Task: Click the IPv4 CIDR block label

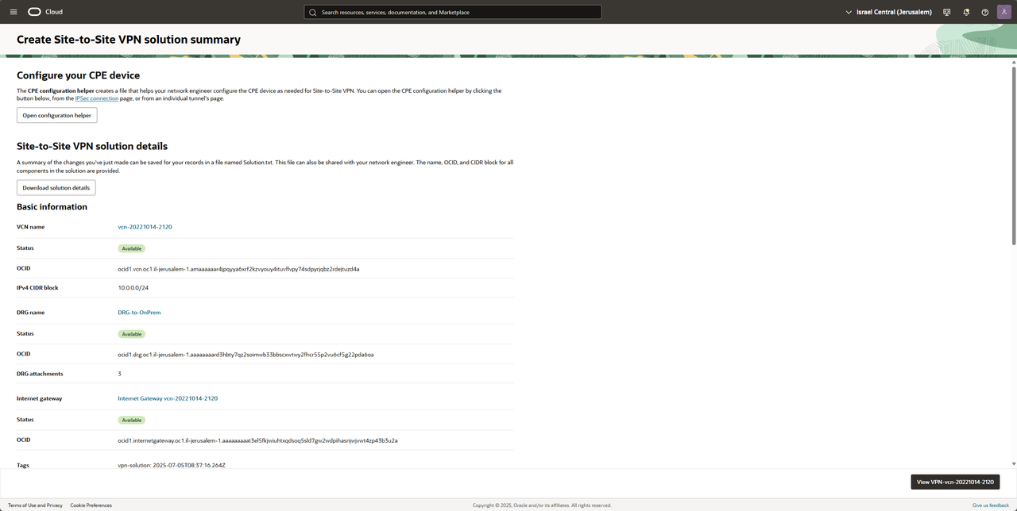Action: [37, 288]
